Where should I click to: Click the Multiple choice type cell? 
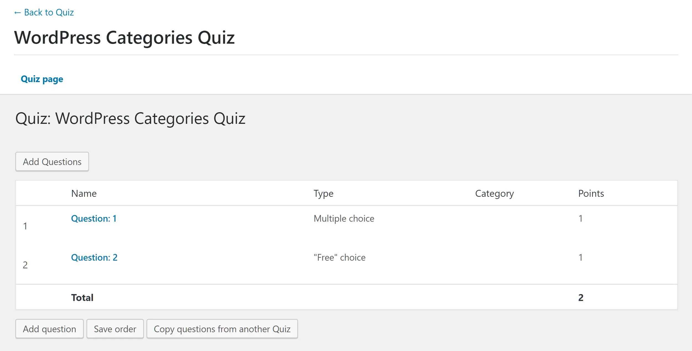[x=344, y=219]
